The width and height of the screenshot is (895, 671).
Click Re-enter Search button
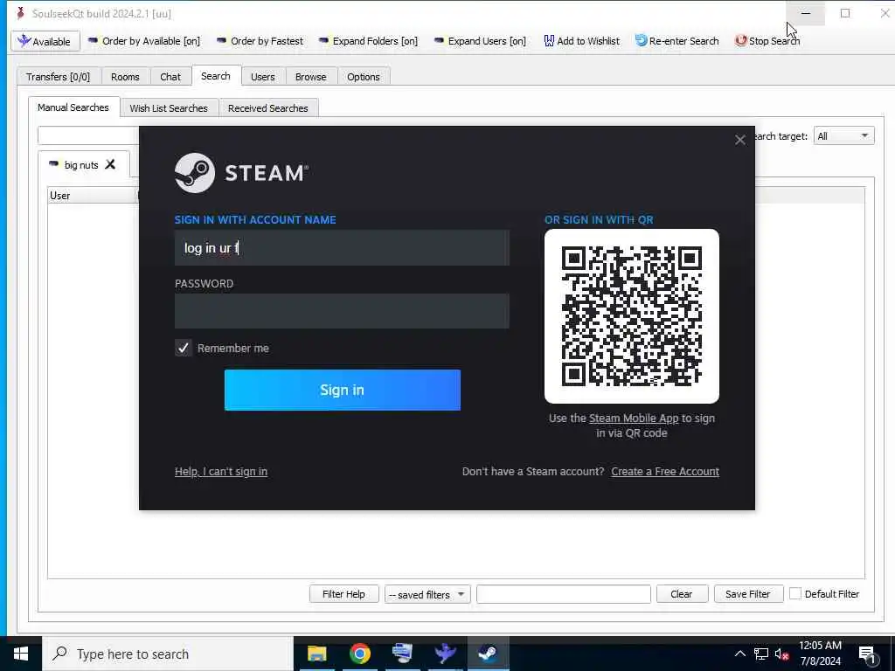pyautogui.click(x=677, y=41)
